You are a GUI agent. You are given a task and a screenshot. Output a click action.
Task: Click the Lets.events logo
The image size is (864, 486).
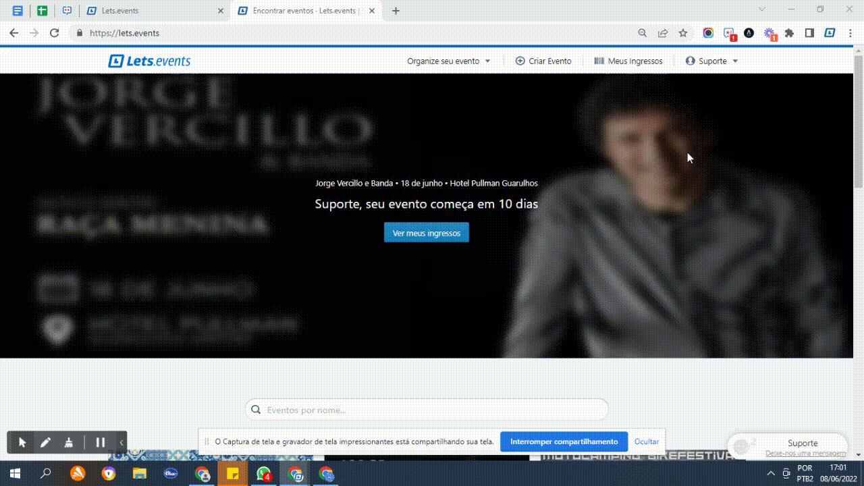(149, 61)
